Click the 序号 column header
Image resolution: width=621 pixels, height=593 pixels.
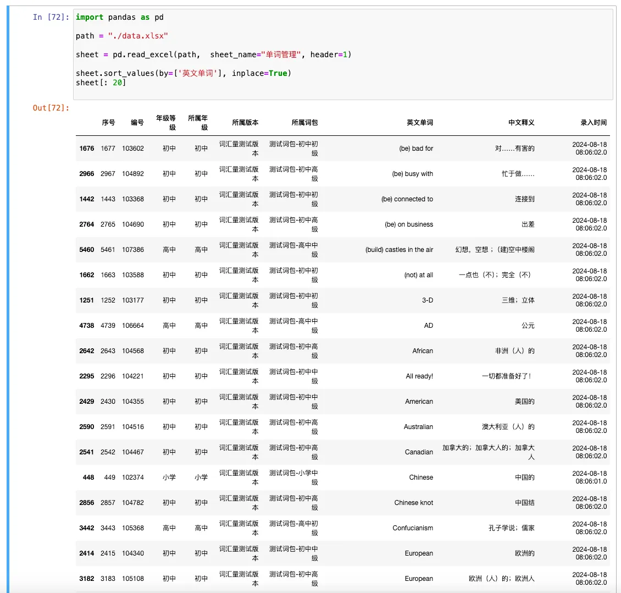click(x=108, y=123)
